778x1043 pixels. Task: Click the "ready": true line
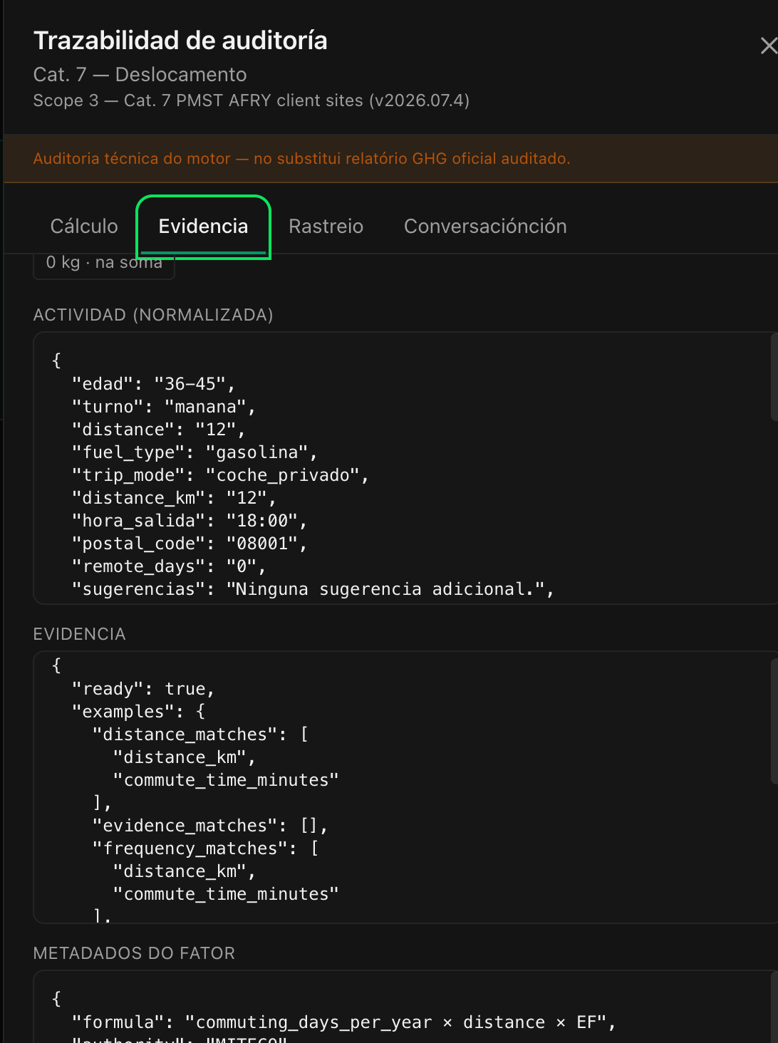pos(143,689)
